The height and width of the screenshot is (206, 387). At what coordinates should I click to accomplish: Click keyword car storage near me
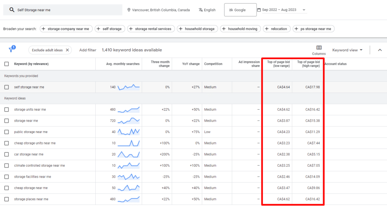click(29, 154)
